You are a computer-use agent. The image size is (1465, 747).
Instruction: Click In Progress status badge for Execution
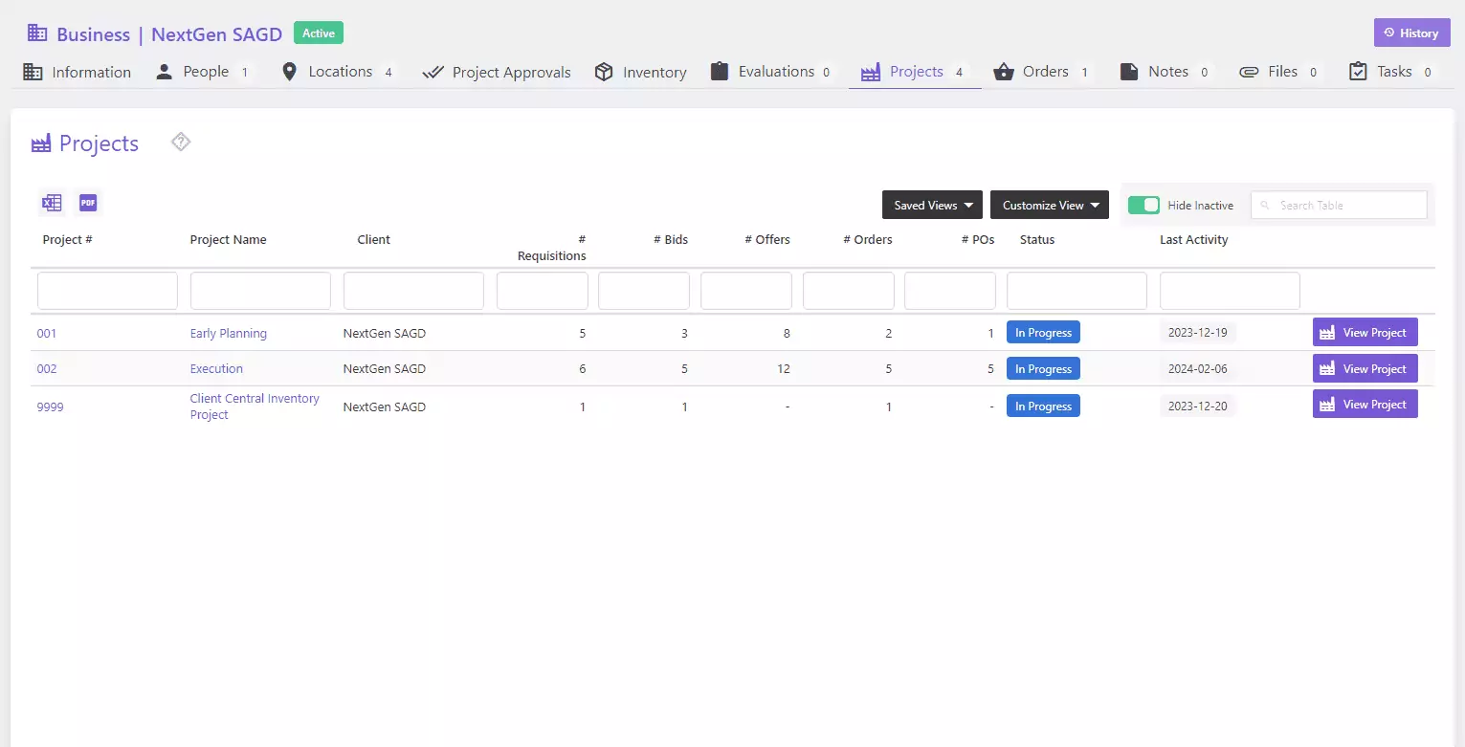1043,368
